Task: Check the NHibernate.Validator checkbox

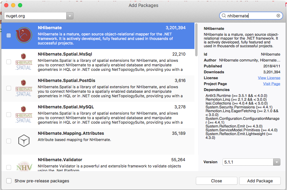Action: pyautogui.click(x=9, y=167)
